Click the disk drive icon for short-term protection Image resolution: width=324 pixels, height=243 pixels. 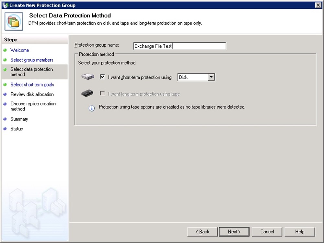click(x=87, y=77)
